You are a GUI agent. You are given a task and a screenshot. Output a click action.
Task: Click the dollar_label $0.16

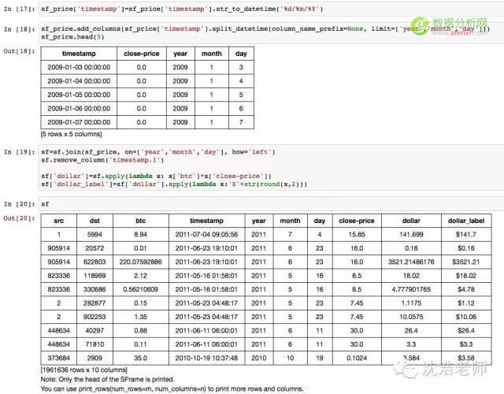pyautogui.click(x=466, y=248)
